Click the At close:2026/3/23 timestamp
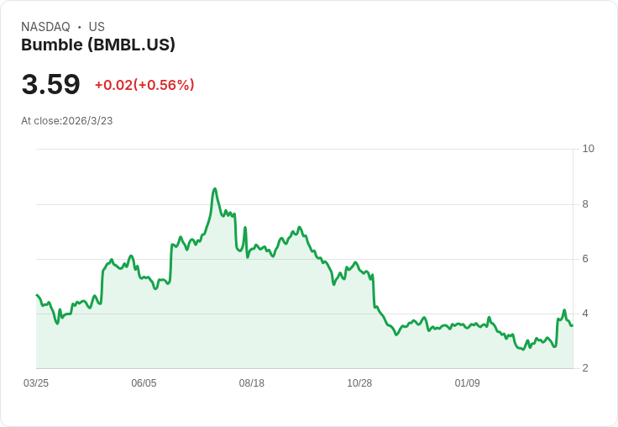The width and height of the screenshot is (618, 427). point(67,121)
